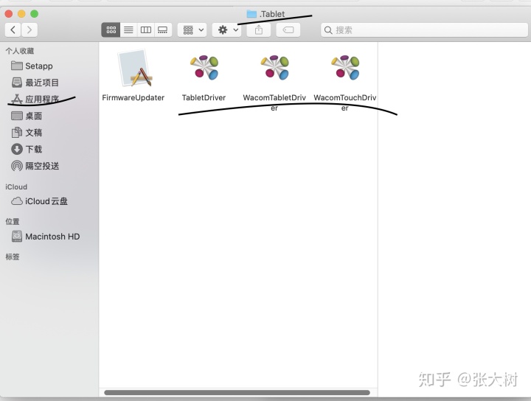This screenshot has height=401, width=531.
Task: Click the desktop icon beside 桌面
Action: pyautogui.click(x=16, y=116)
